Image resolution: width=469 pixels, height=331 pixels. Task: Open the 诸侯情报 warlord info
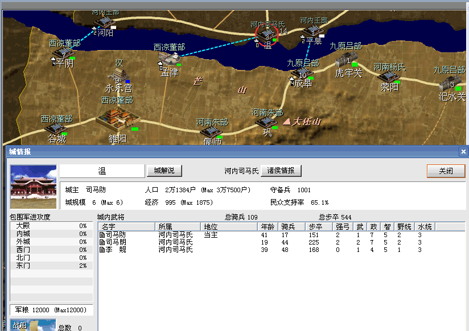point(281,171)
